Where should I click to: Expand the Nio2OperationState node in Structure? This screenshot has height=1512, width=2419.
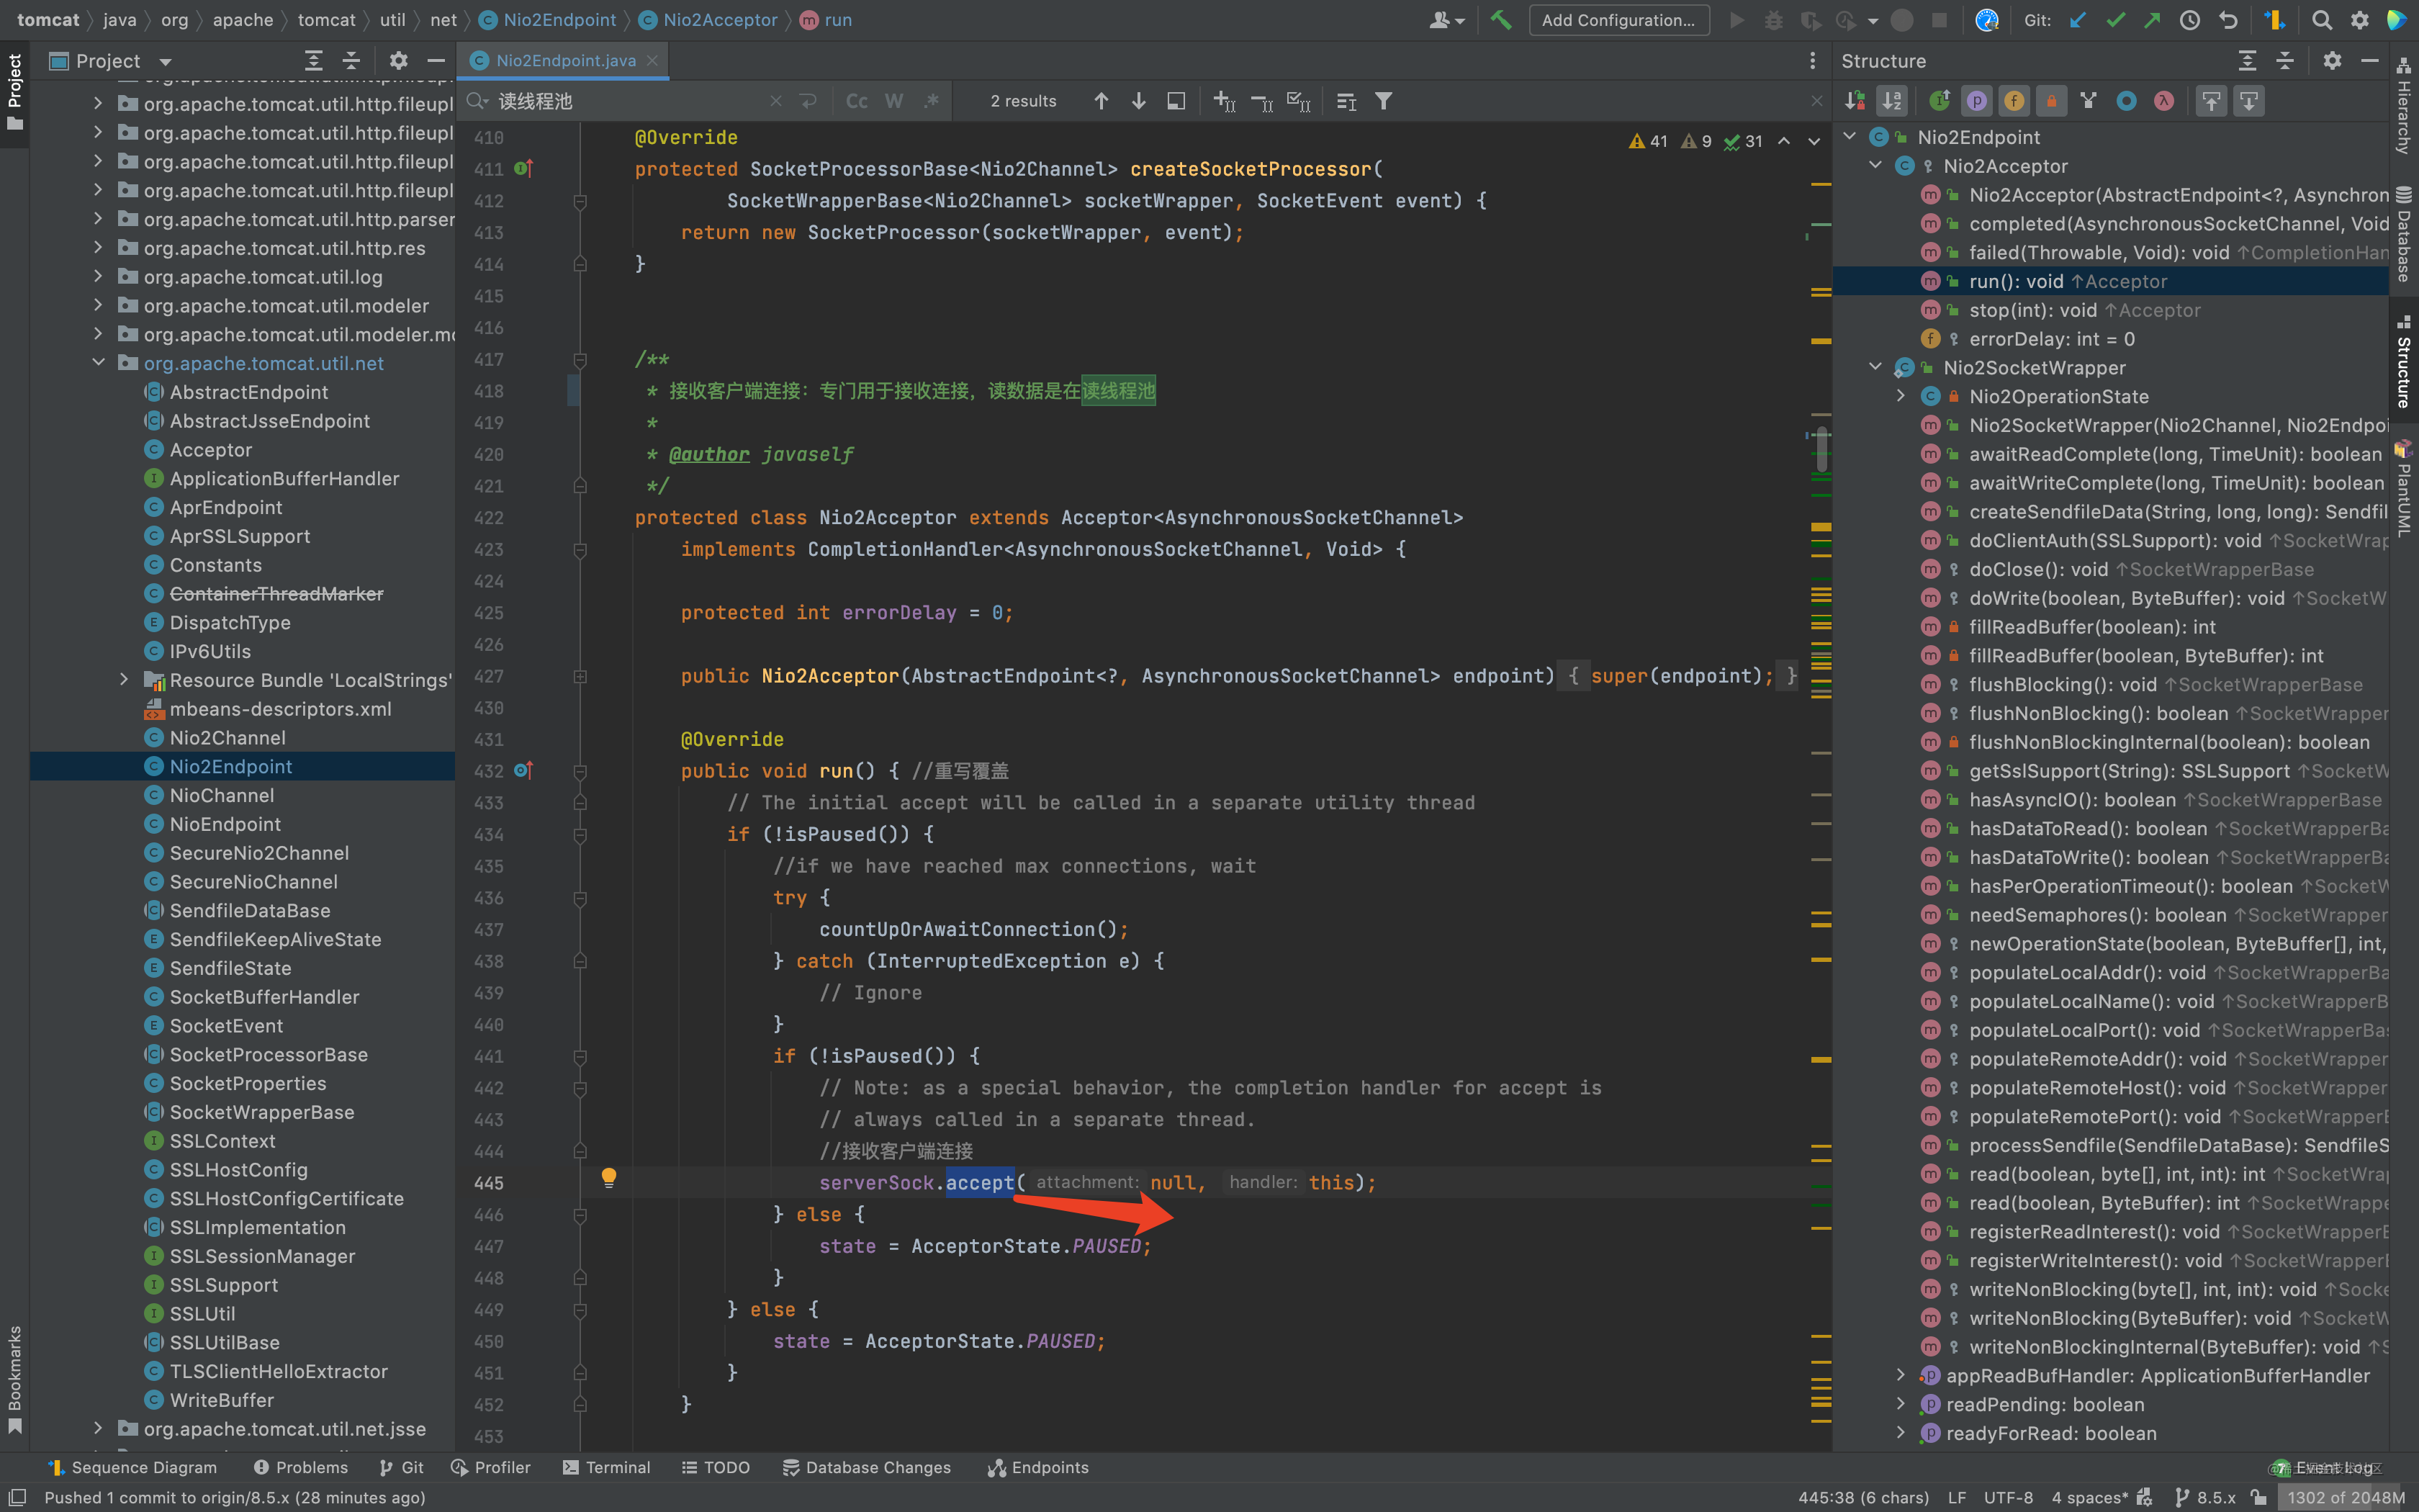pyautogui.click(x=1900, y=396)
